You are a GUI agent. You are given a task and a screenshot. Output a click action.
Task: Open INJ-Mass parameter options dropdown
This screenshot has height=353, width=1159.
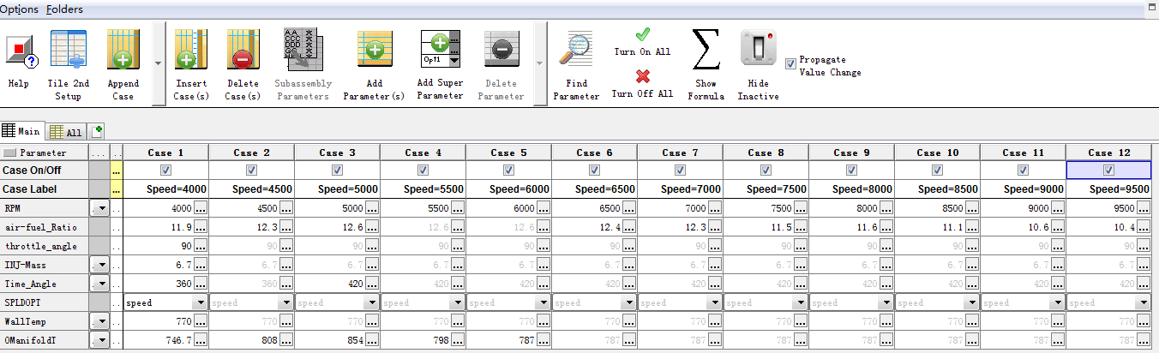[x=99, y=265]
